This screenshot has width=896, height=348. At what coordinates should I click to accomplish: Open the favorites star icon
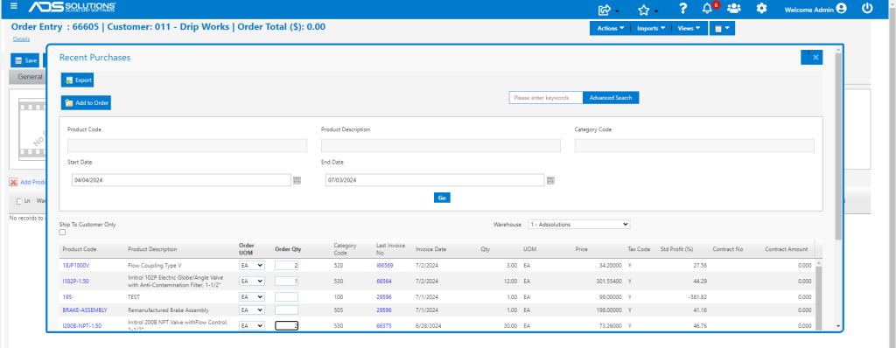pyautogui.click(x=644, y=10)
